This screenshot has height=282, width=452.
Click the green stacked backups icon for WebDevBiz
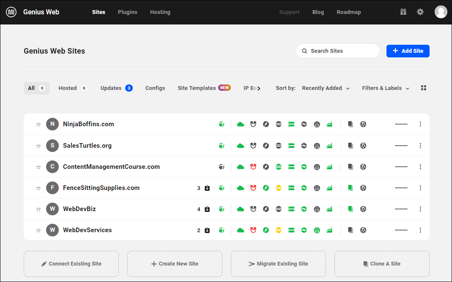(x=291, y=209)
